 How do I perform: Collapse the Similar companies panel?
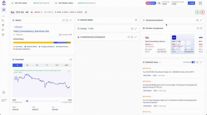pos(201,28)
